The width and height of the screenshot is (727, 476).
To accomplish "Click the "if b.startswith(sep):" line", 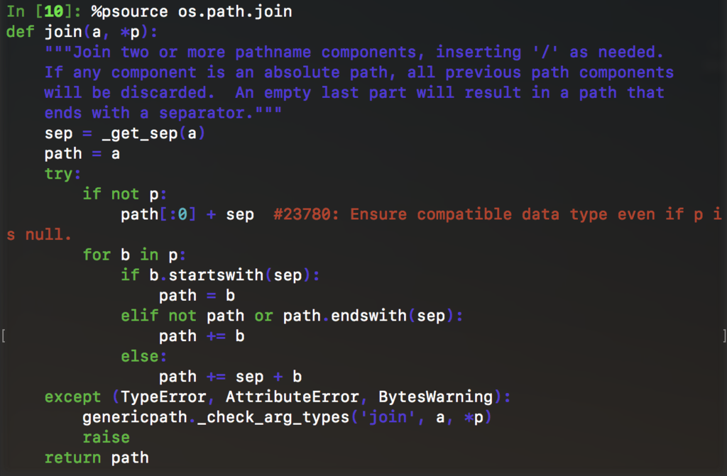I will [220, 275].
